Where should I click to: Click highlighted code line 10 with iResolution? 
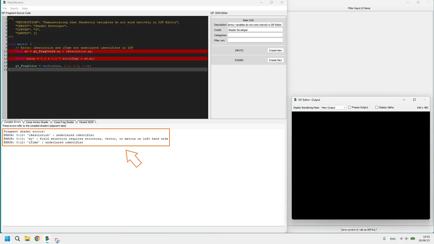point(108,51)
